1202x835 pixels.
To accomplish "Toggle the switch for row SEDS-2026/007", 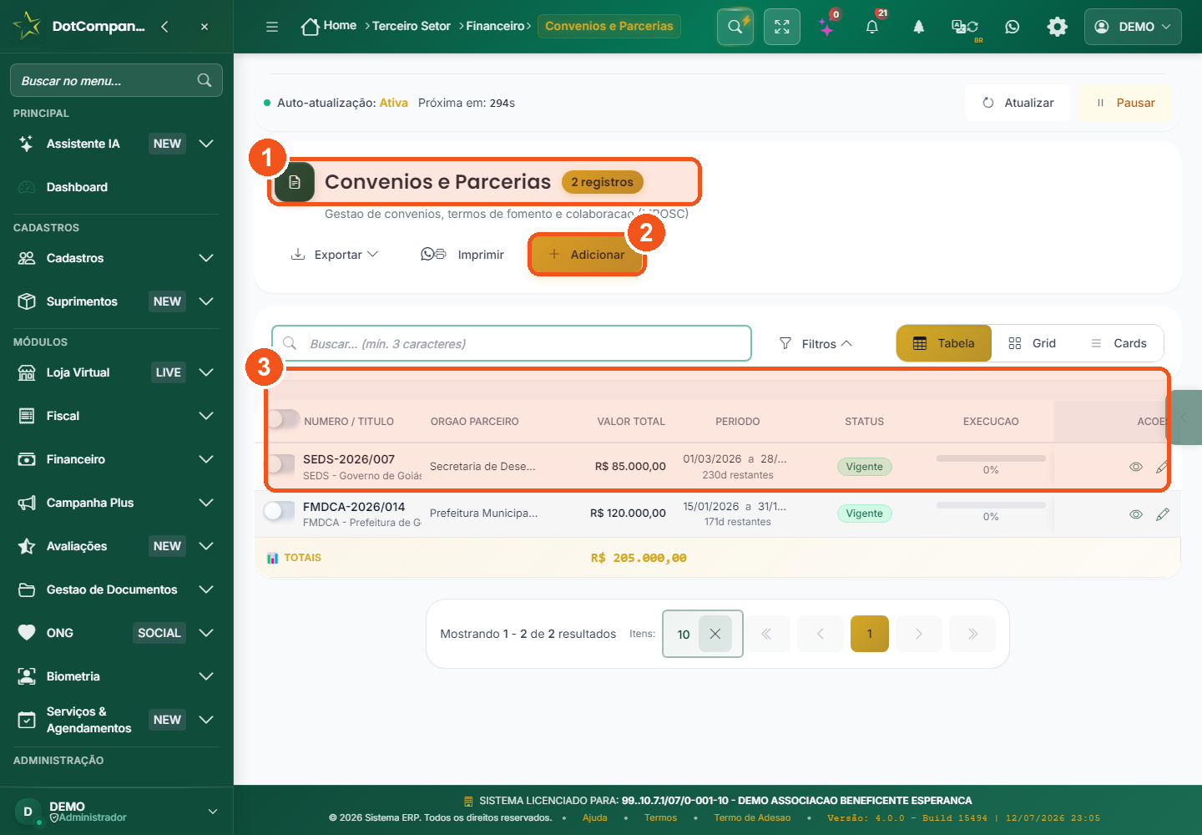I will (279, 464).
